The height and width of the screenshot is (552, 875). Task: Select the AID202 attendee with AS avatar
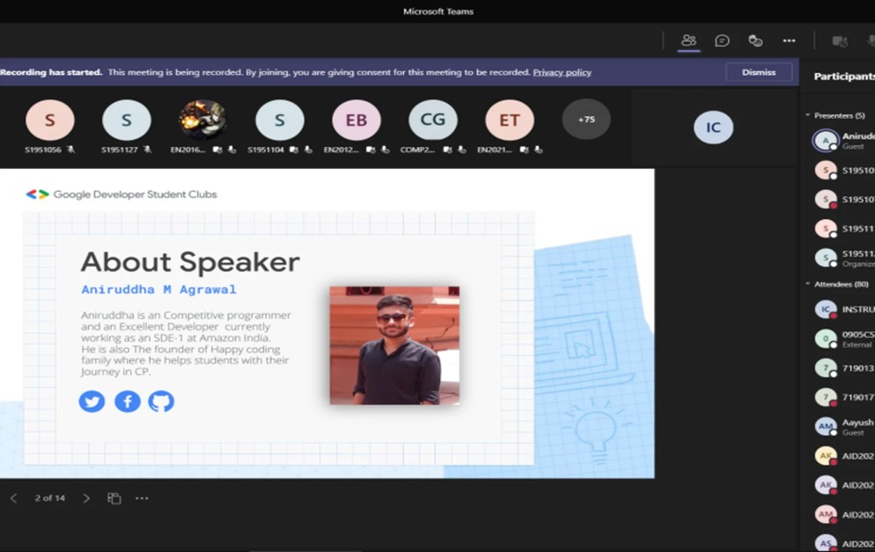point(843,543)
